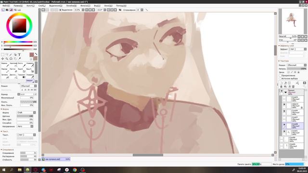
Task: Choose the Кисть brush preset
Action: coord(22,65)
